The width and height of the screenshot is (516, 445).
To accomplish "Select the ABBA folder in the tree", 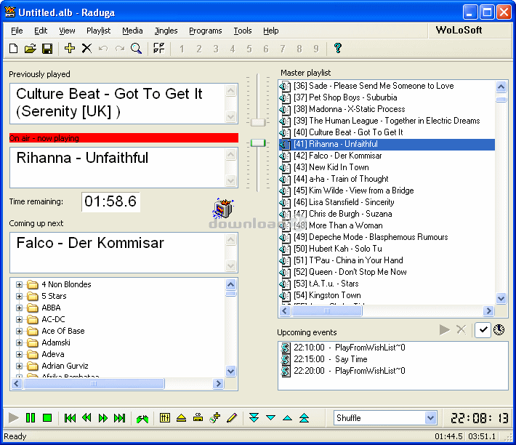I will (x=51, y=308).
